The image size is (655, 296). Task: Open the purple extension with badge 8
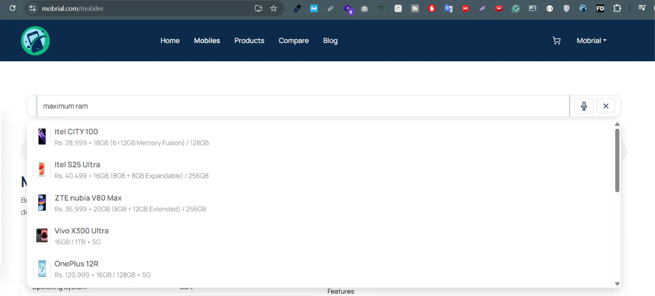[348, 8]
